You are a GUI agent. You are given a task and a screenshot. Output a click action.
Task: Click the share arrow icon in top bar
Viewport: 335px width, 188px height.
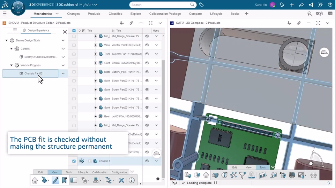click(x=301, y=5)
